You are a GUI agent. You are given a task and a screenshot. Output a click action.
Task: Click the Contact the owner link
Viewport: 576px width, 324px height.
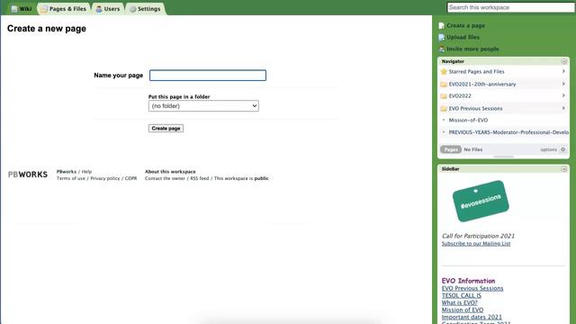click(165, 178)
